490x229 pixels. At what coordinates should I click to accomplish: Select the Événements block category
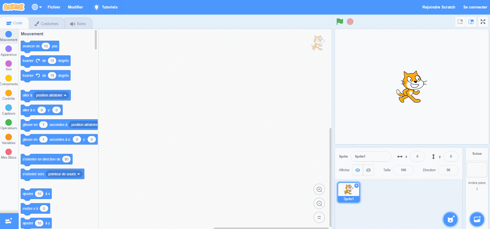[x=9, y=80]
